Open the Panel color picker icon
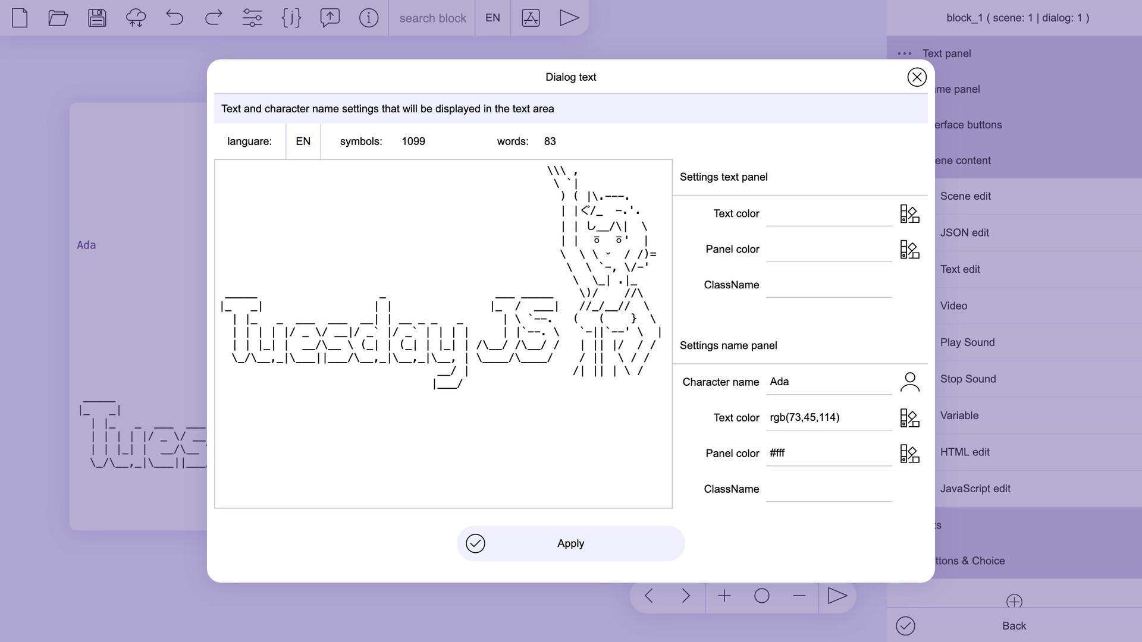 click(x=909, y=250)
